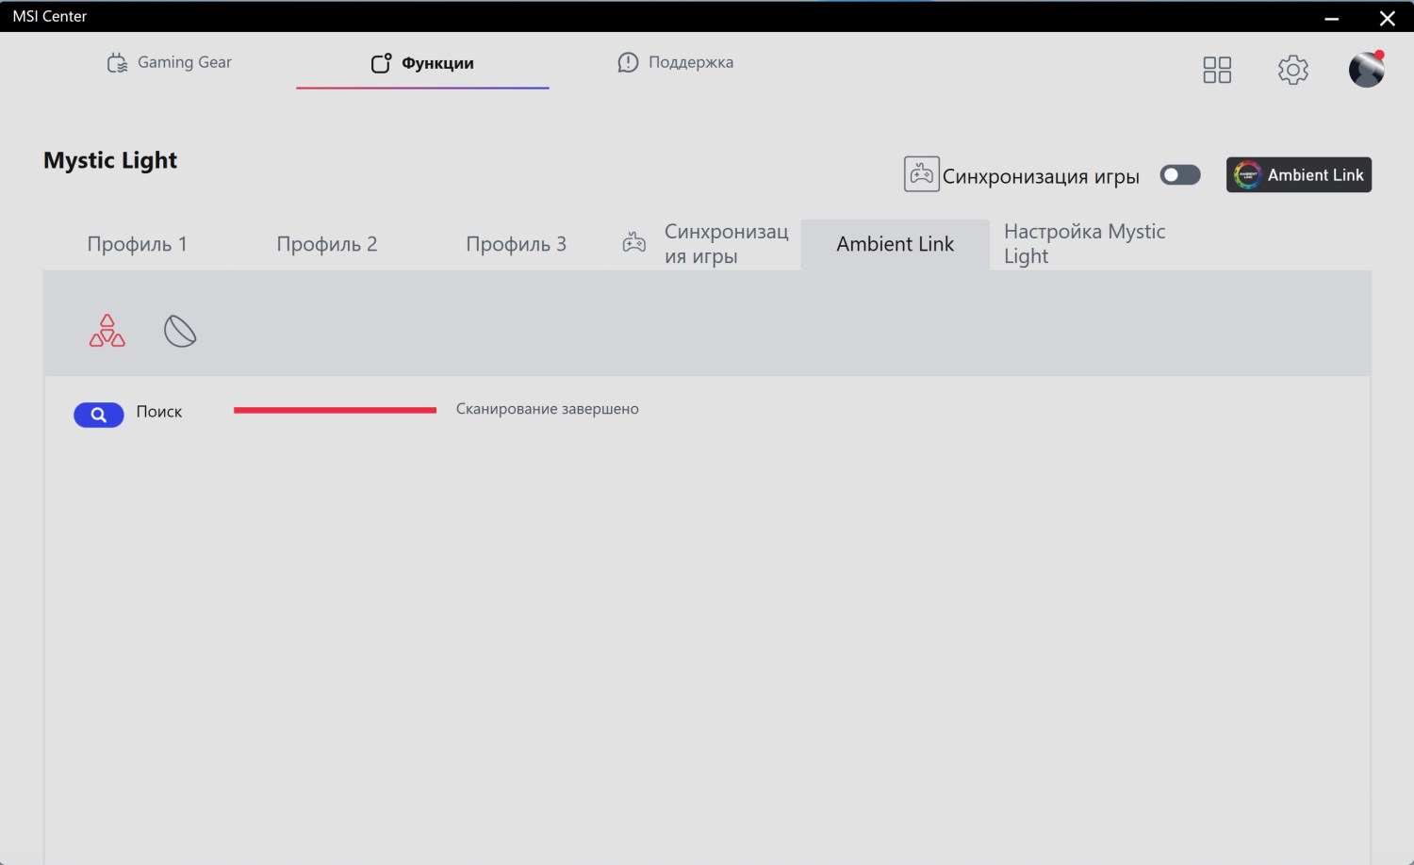The height and width of the screenshot is (865, 1414).
Task: Switch to the Функции tab
Action: tap(422, 63)
